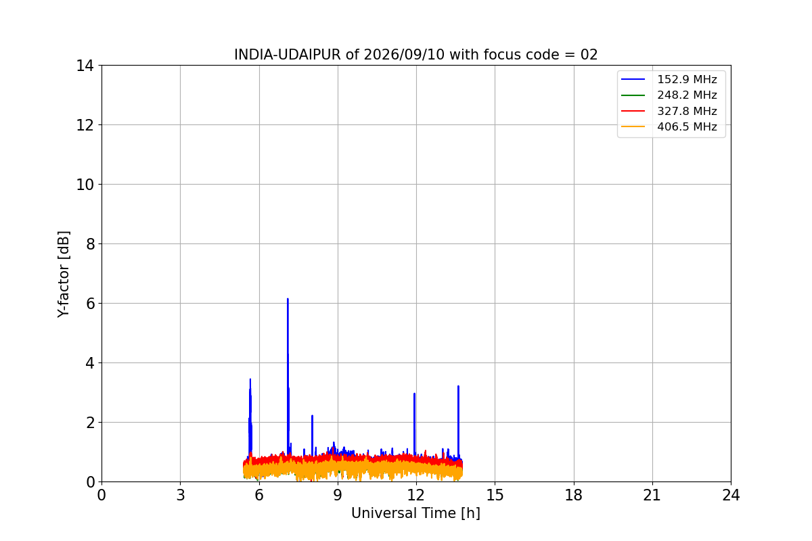Select the 248.2 MHz legend label

(x=687, y=95)
